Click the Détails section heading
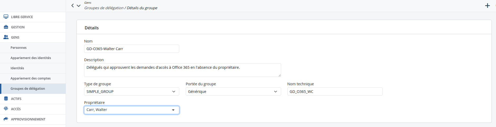Viewport: 496px width, 127px height. 92,28
